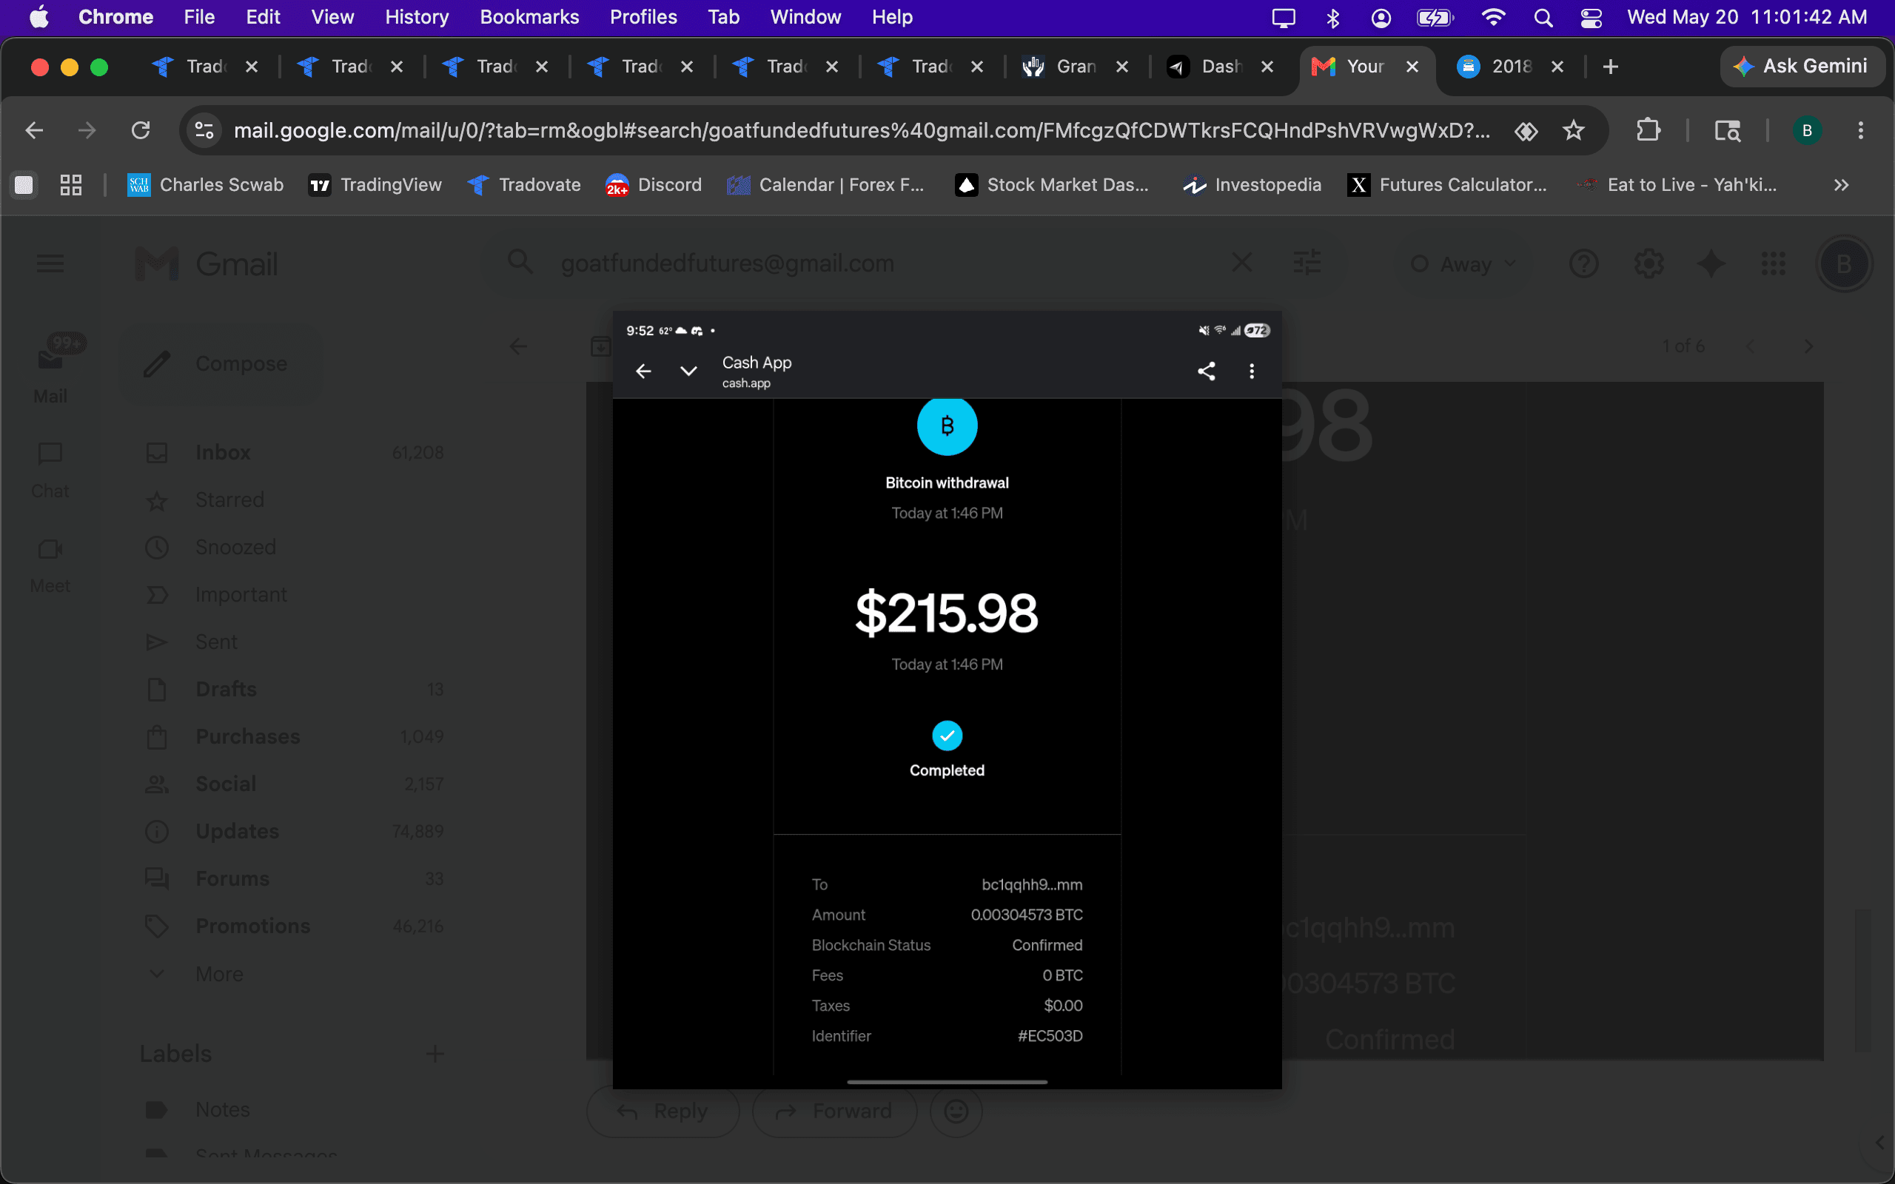Screen dimensions: 1895x1184
Task: Open macOS Control Center
Action: 1592,17
